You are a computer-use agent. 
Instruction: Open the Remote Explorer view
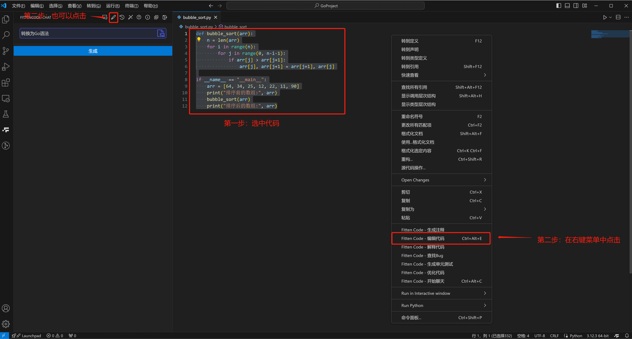click(x=6, y=98)
